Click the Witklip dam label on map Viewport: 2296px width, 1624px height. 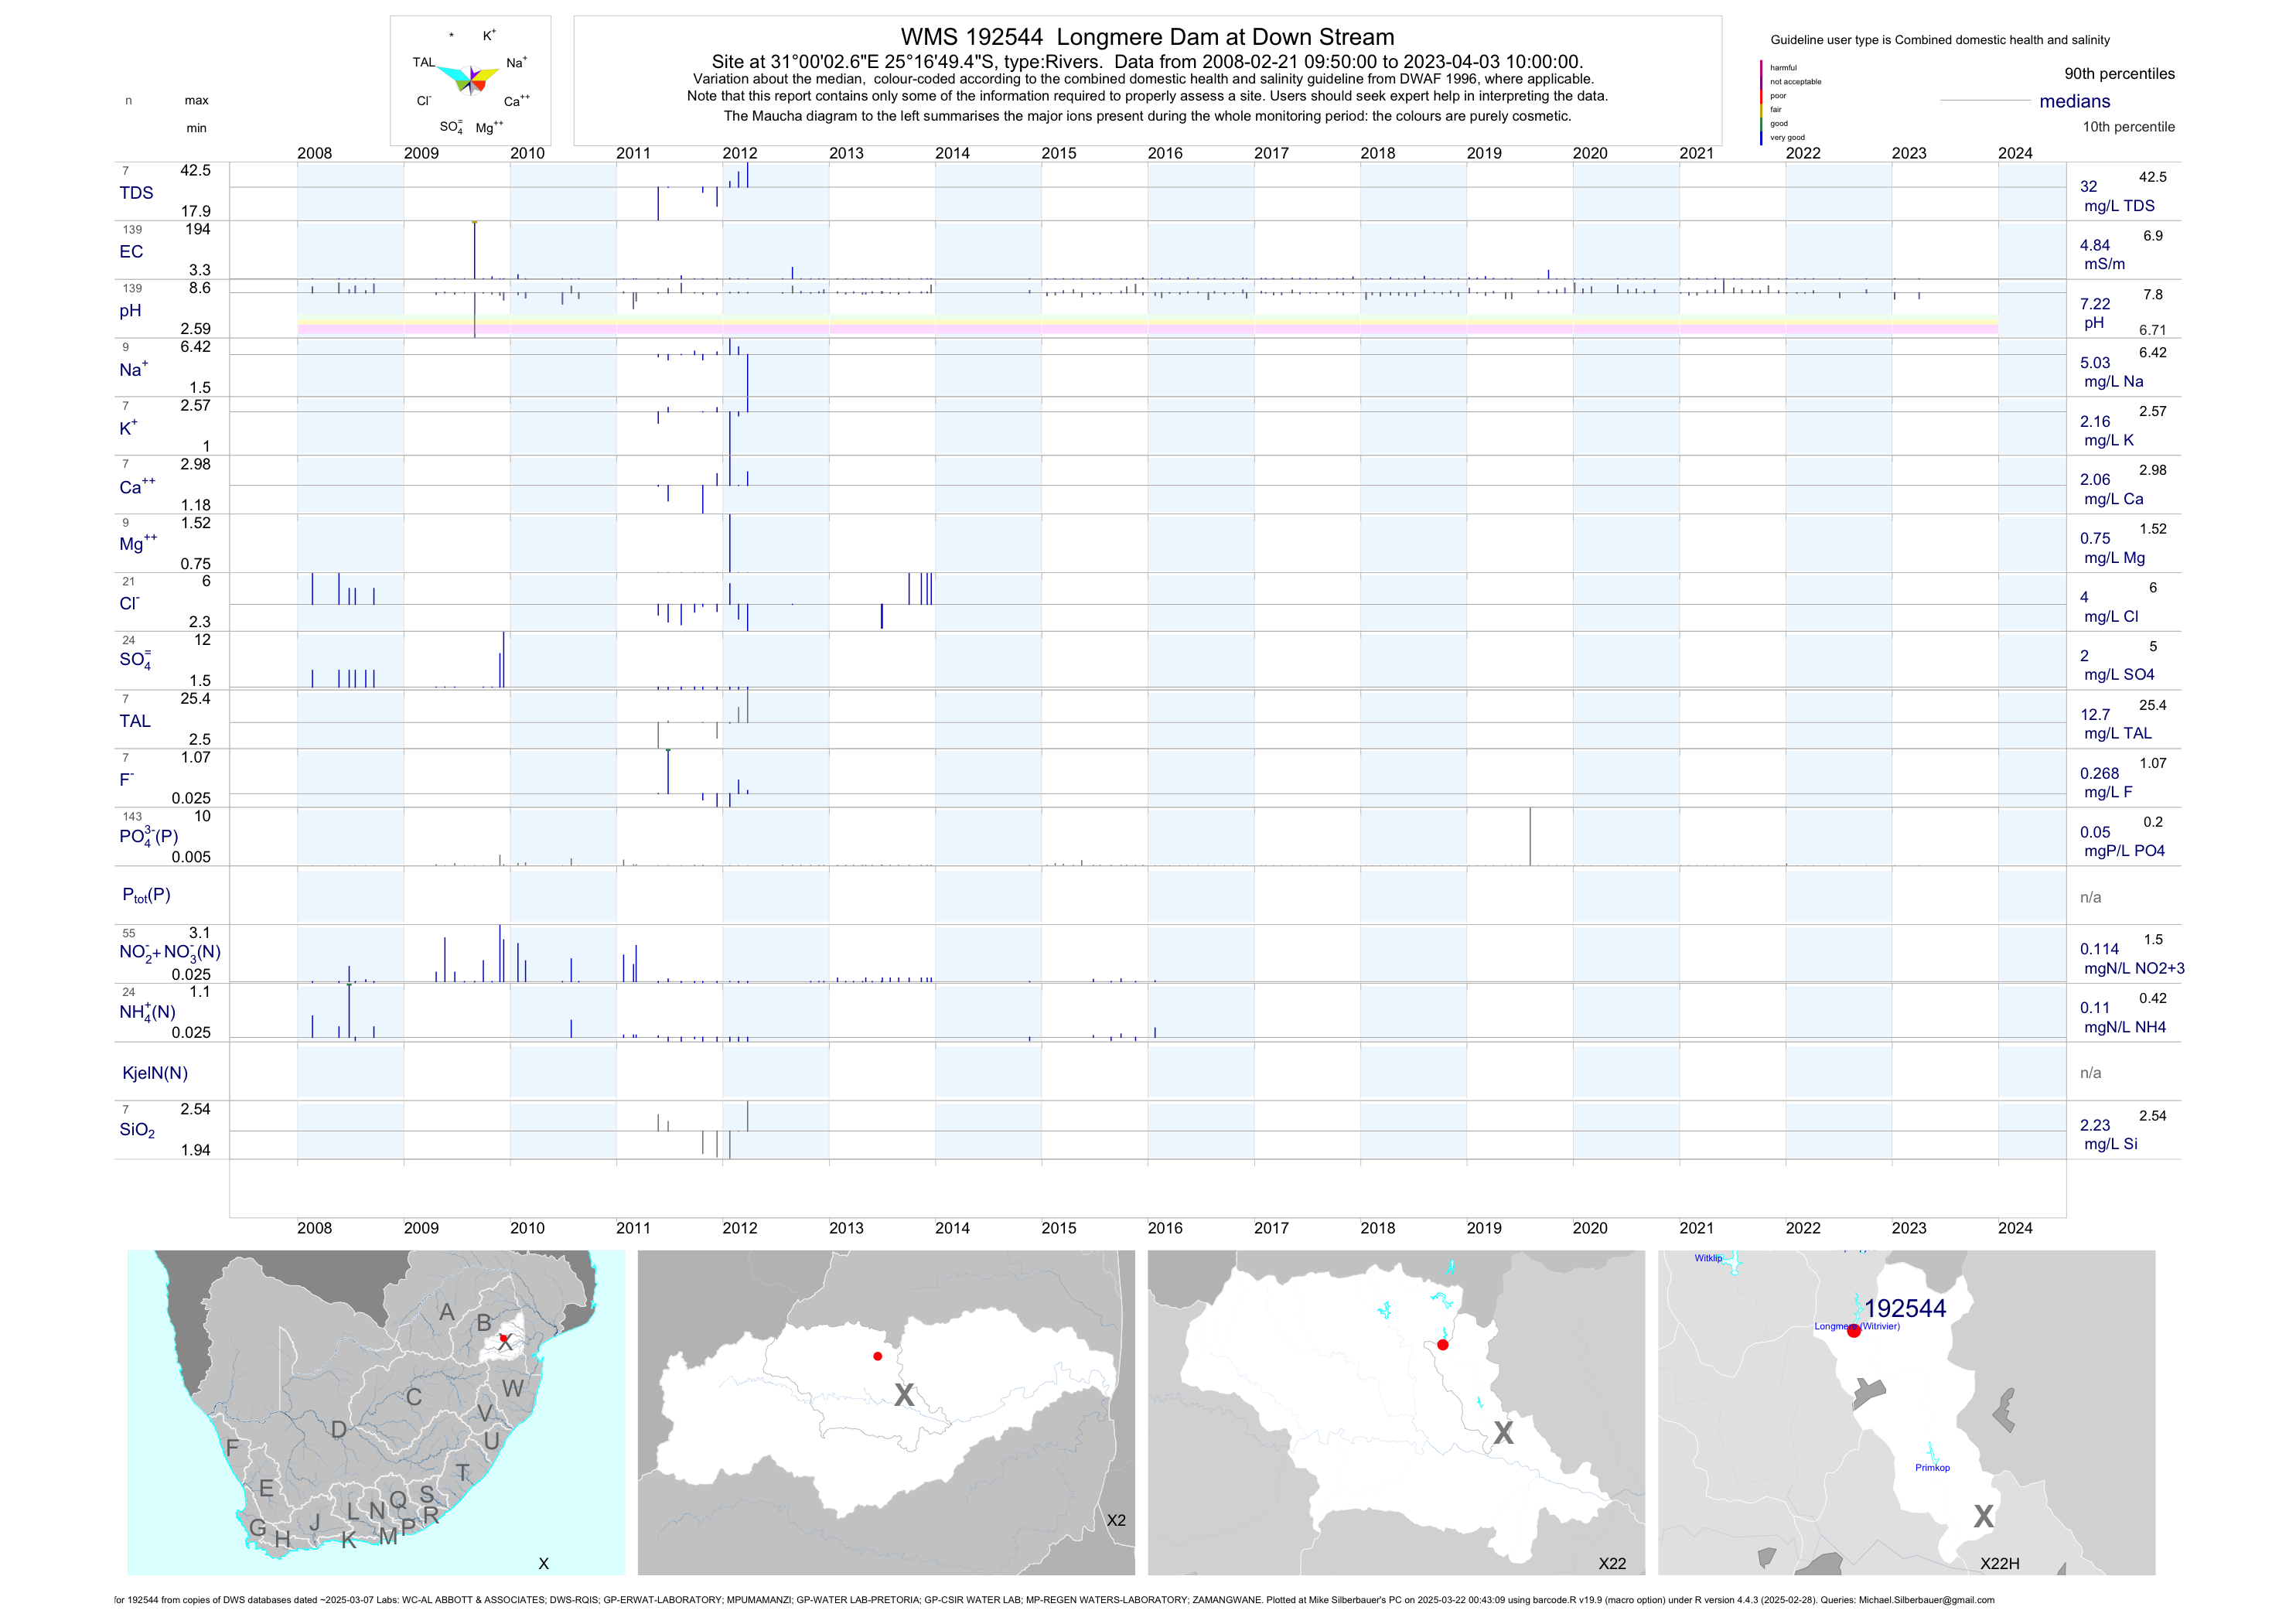pos(1708,1258)
